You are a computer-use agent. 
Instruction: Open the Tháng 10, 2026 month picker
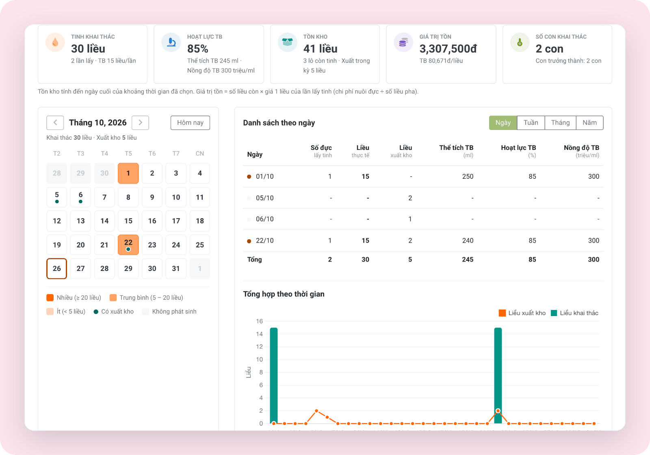[98, 123]
